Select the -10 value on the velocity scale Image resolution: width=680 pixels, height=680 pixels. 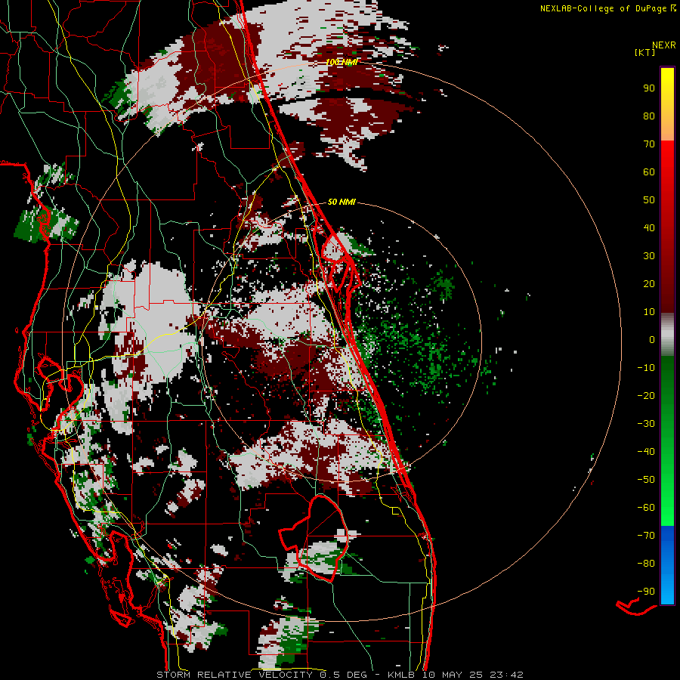pyautogui.click(x=646, y=368)
